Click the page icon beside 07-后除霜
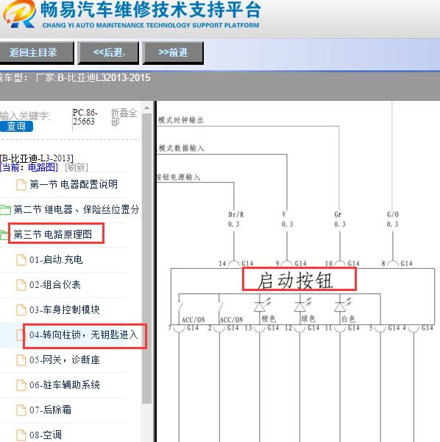The image size is (440, 442). point(21,410)
